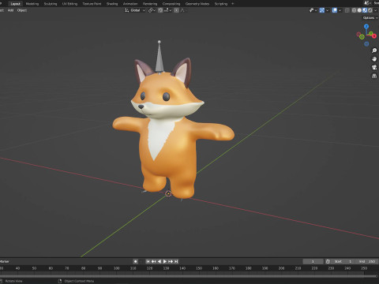Jump to the start frame

click(x=148, y=261)
